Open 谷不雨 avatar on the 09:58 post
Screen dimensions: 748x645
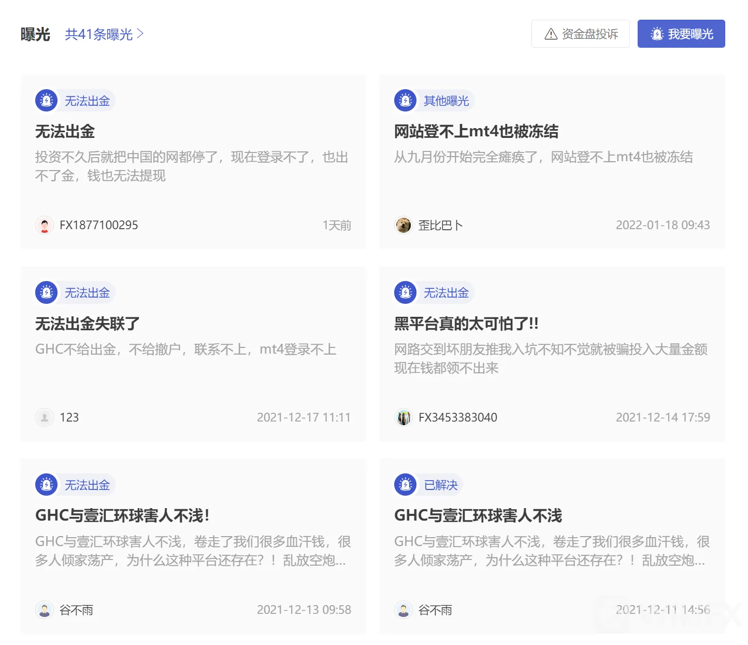[x=45, y=610]
